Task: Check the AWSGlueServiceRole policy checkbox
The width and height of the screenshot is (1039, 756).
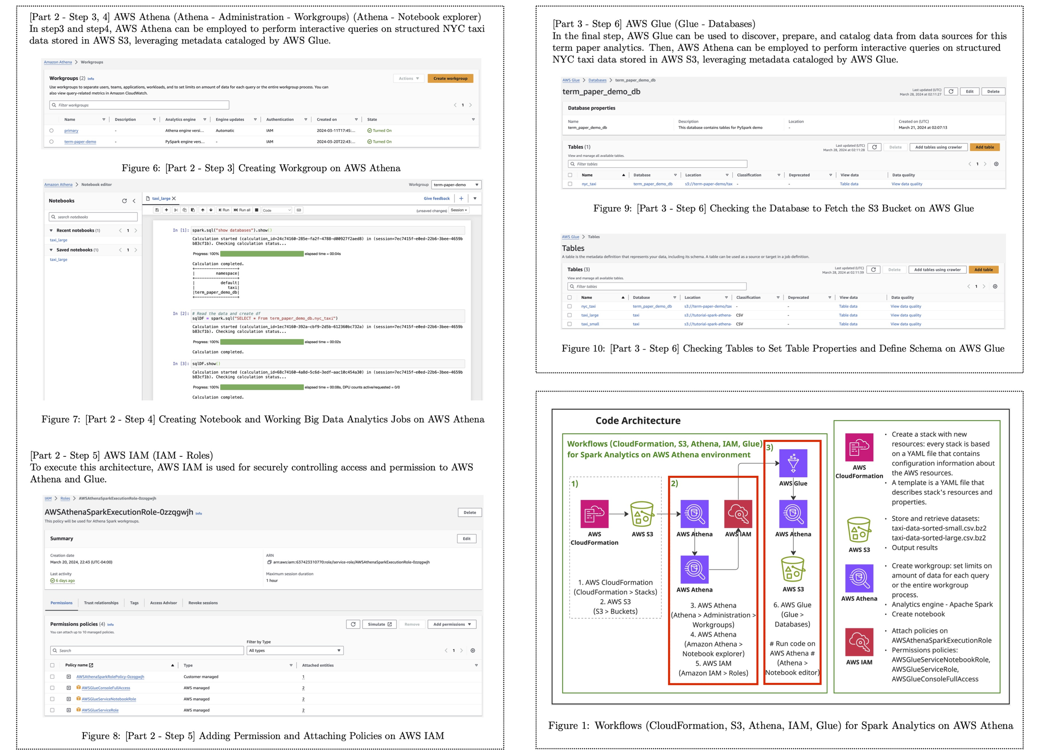Action: tap(52, 710)
